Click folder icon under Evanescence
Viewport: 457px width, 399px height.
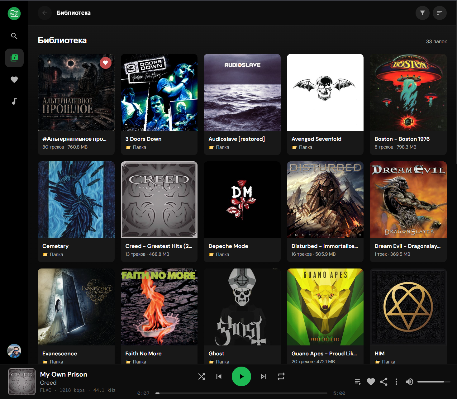[x=45, y=362]
